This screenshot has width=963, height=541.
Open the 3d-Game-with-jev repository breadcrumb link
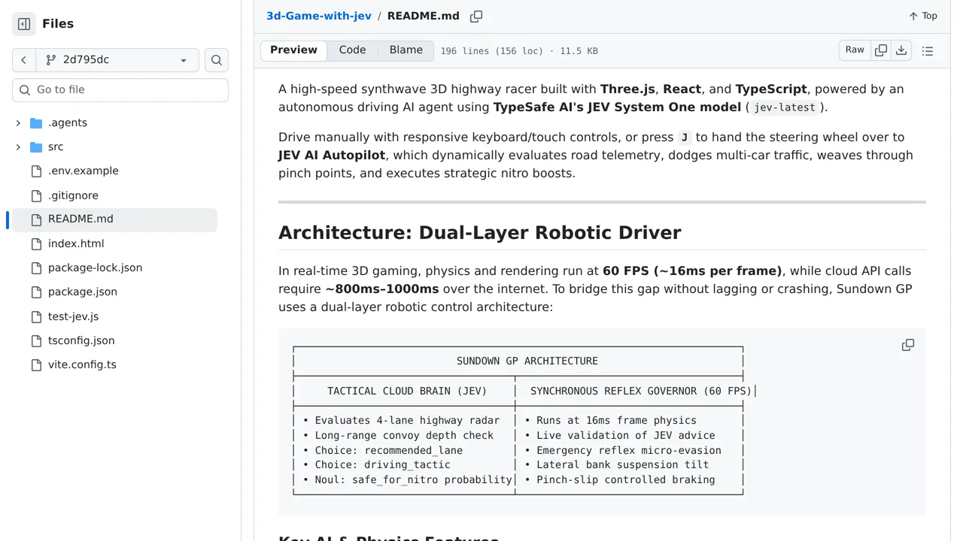tap(319, 16)
